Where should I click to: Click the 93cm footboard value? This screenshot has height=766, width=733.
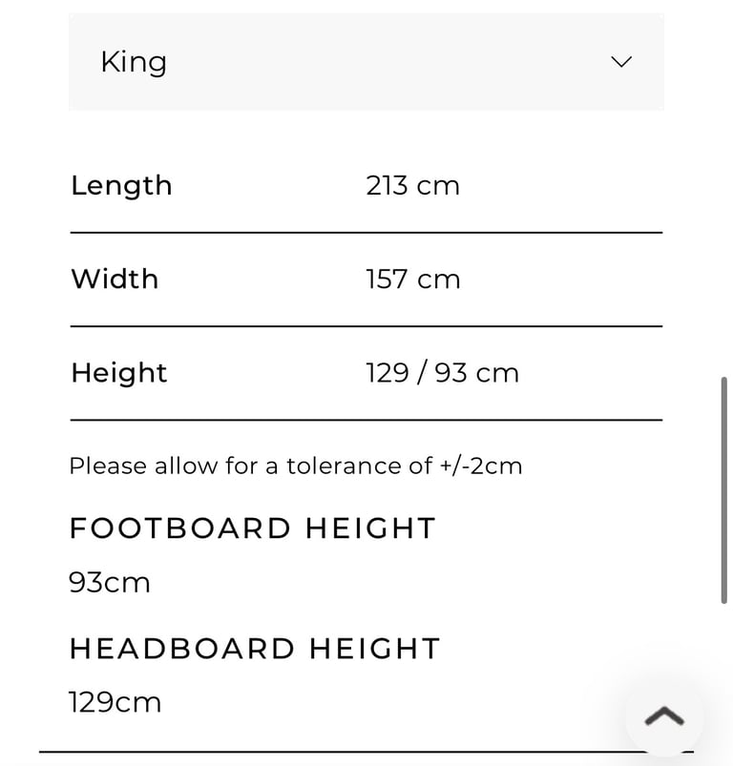tap(110, 582)
